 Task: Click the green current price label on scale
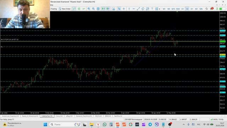[222, 42]
